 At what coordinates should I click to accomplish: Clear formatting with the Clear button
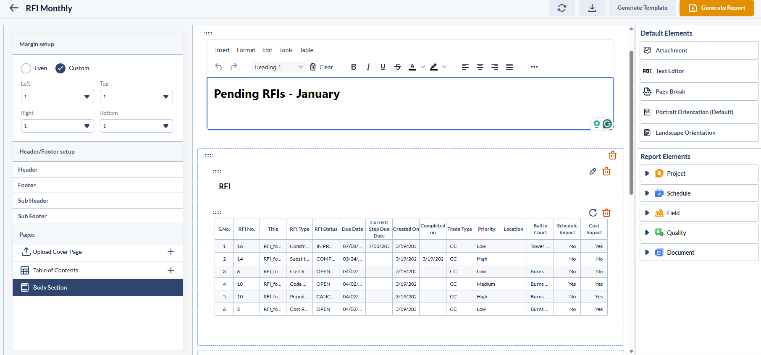[x=321, y=67]
